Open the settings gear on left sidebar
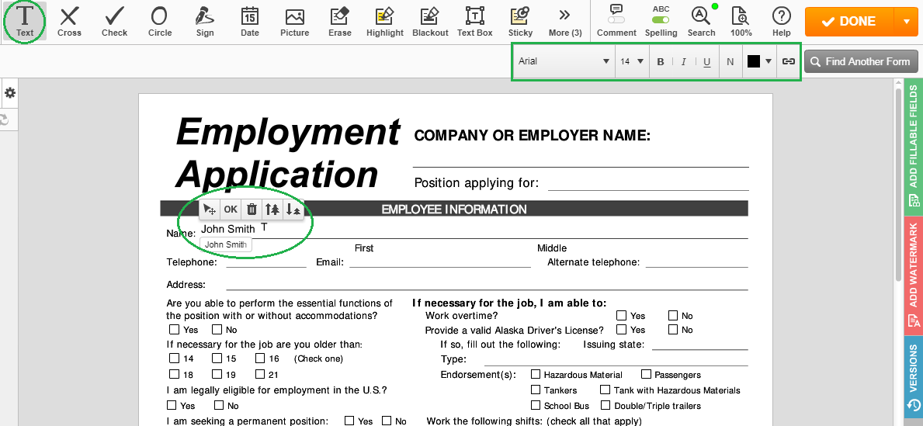The height and width of the screenshot is (426, 923). click(10, 93)
